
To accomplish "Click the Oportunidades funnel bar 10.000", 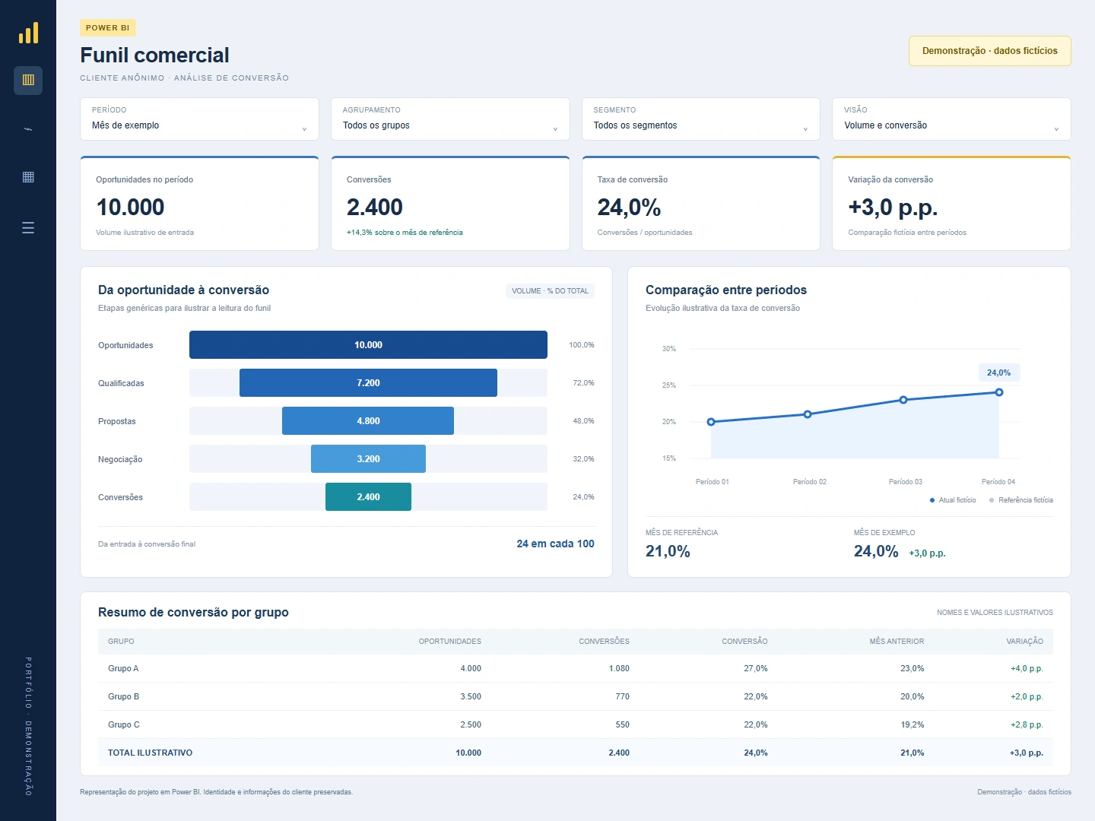I will coord(368,345).
